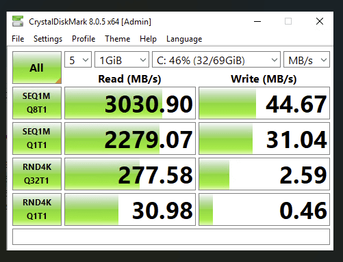The height and width of the screenshot is (262, 343).
Task: Open the Language menu
Action: pyautogui.click(x=184, y=39)
